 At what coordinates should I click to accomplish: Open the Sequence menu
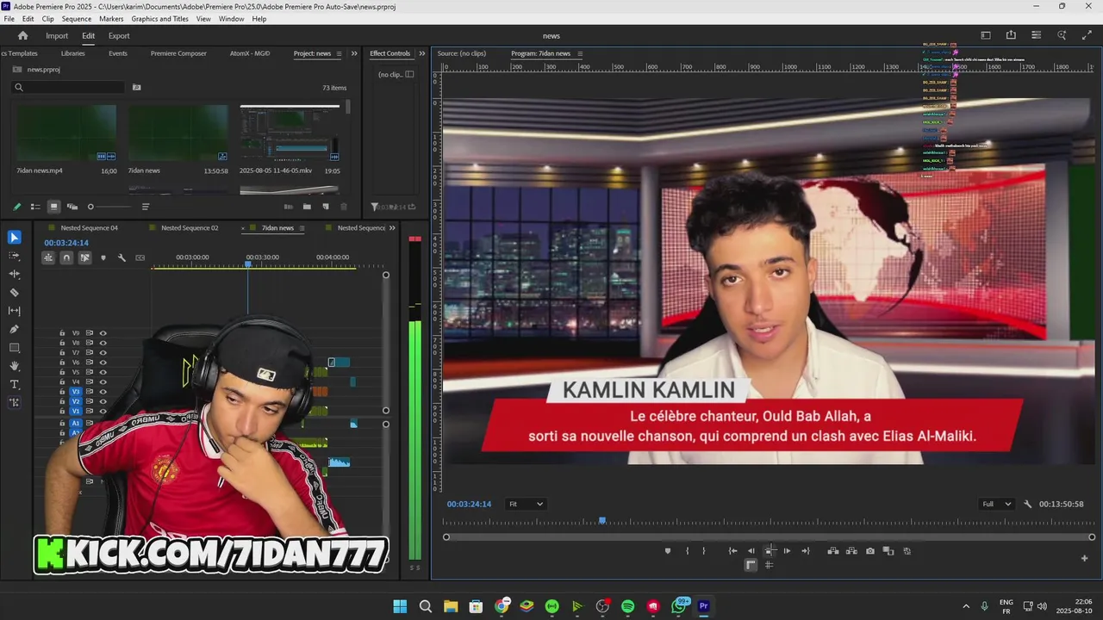77,19
